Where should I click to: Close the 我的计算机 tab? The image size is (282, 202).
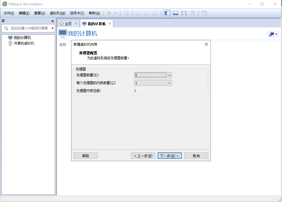(110, 24)
